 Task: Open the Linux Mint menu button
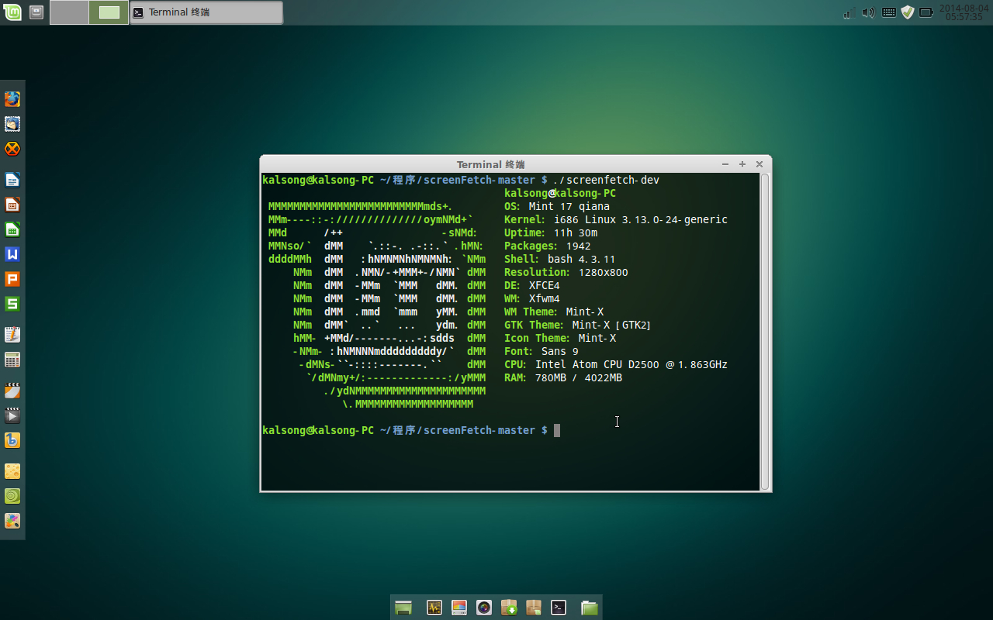tap(12, 12)
